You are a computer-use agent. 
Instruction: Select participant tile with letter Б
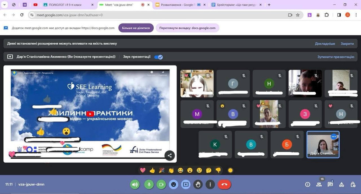coord(287,145)
